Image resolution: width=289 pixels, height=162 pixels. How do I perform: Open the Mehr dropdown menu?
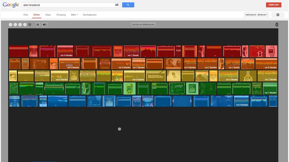click(74, 15)
